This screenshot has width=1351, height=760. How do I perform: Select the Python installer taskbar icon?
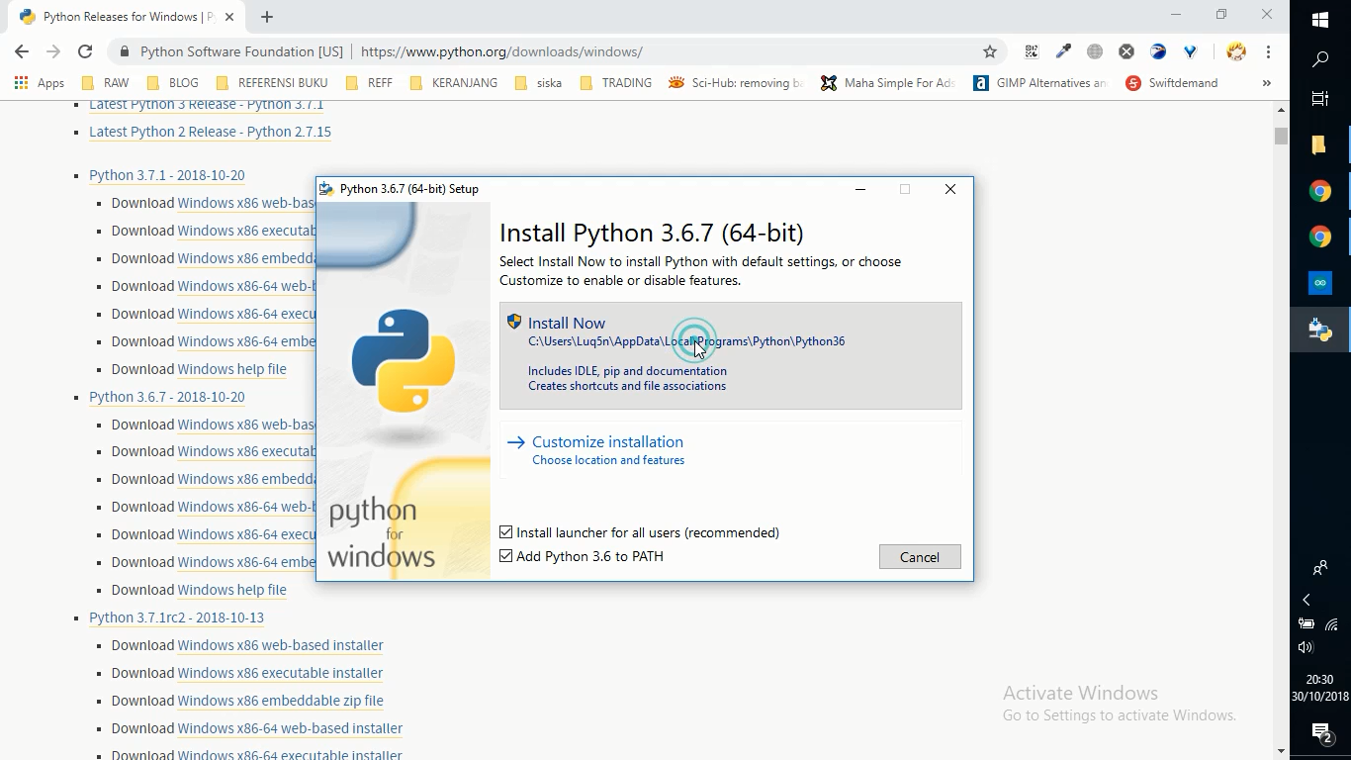point(1320,329)
